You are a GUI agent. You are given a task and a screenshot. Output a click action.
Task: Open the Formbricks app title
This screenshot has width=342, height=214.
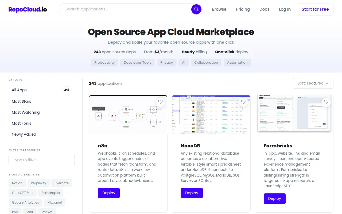tap(278, 146)
